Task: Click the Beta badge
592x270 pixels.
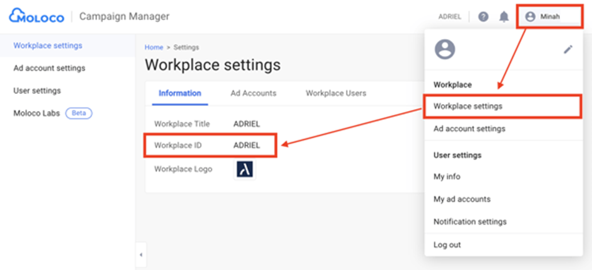Action: [x=79, y=114]
